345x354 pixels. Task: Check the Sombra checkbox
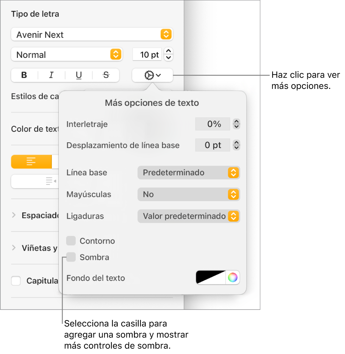71,257
